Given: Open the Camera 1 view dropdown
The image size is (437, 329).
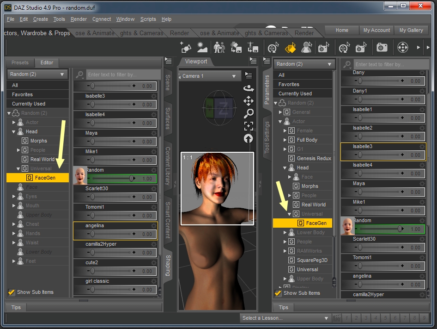Looking at the screenshot, I should 210,76.
